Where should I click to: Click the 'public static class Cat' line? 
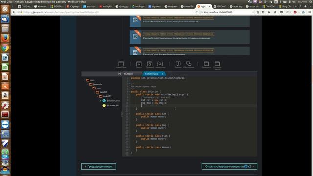pos(152,114)
